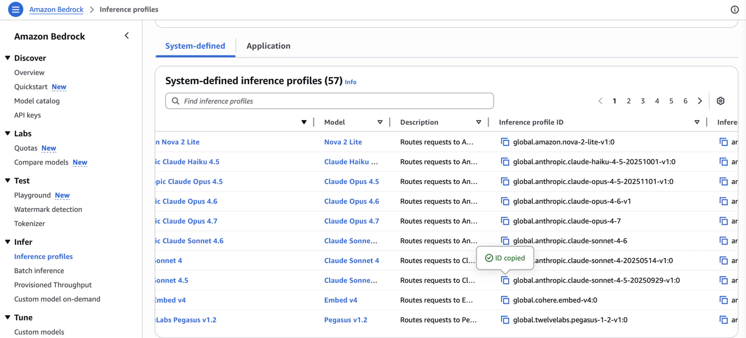
Task: Copy the claude-opus-4-5 inference profile ID
Action: [x=505, y=181]
